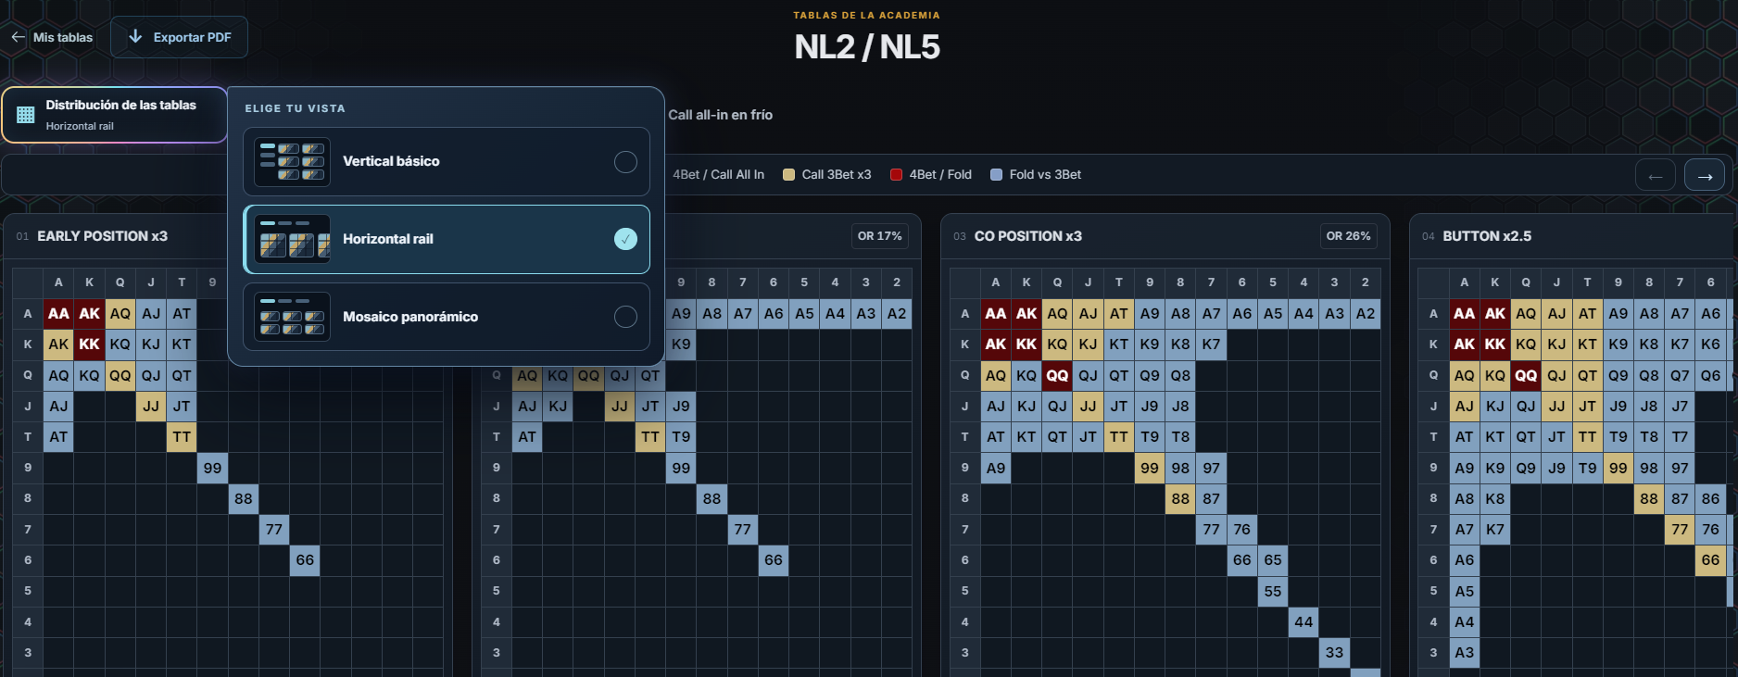Select the Vertical básico radio button
Screen dimensions: 1738x677
[x=625, y=161]
